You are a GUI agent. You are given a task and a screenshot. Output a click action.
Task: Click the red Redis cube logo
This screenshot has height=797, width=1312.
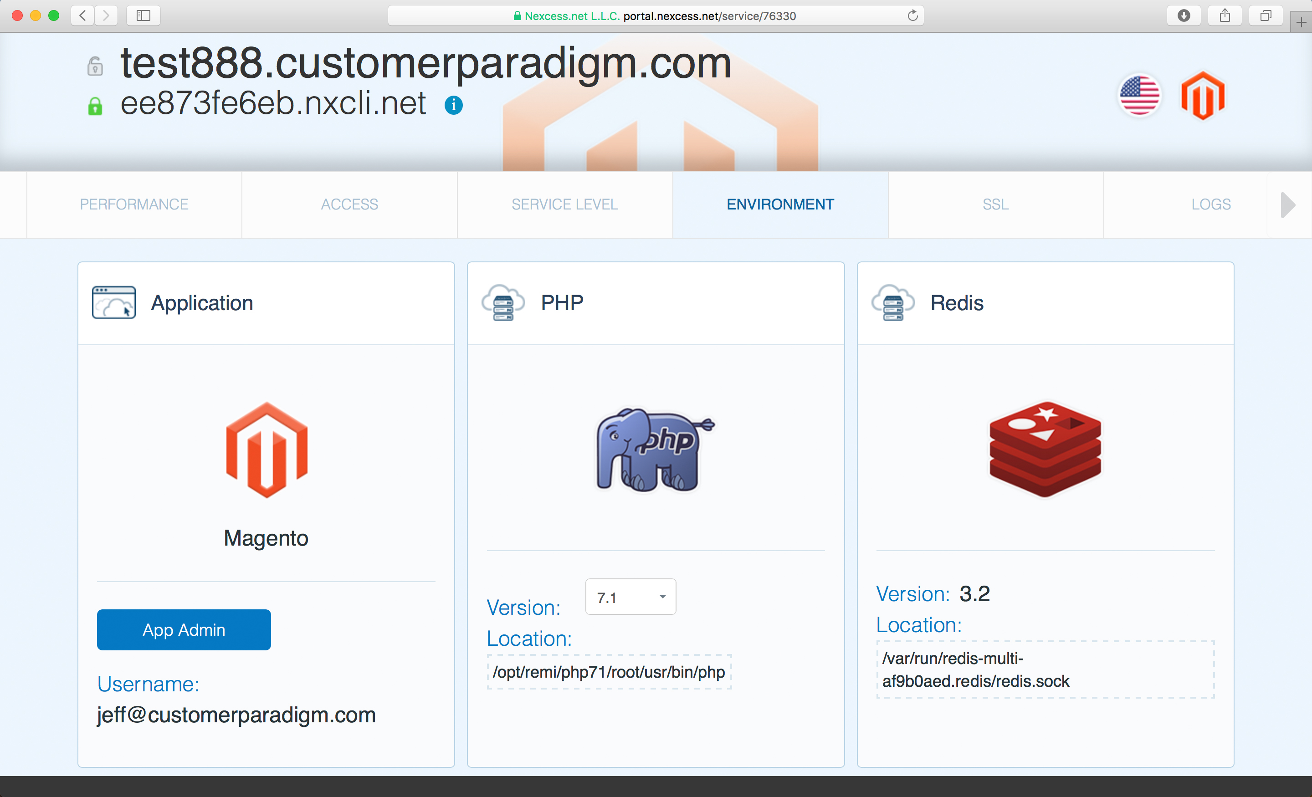point(1045,450)
